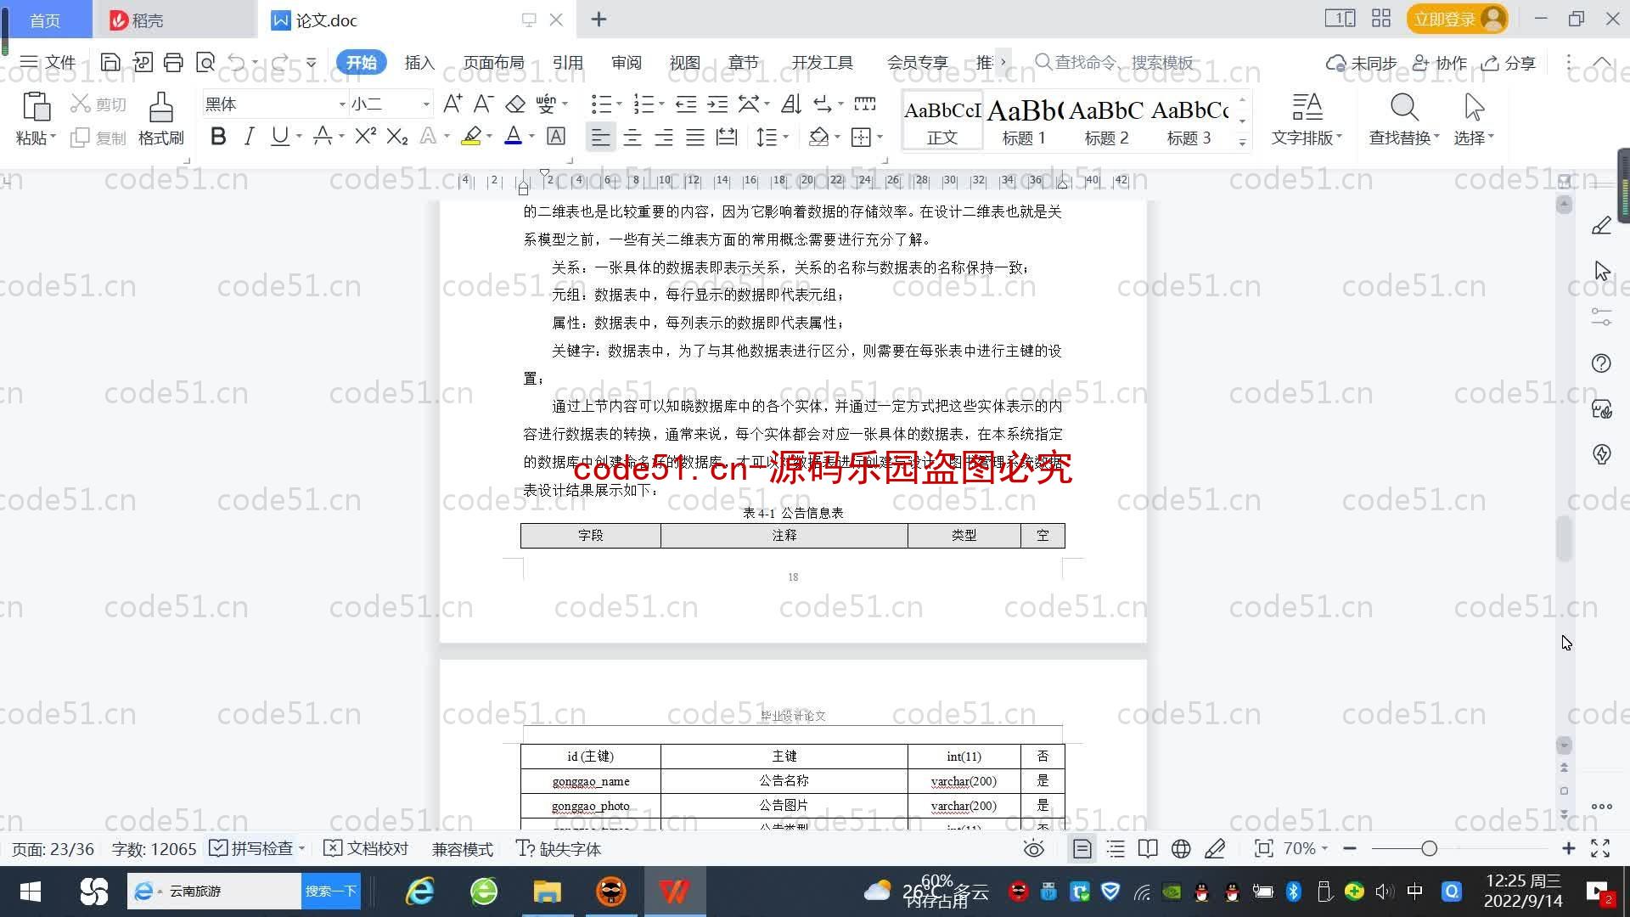Click the Select cursor tool
Viewport: 1630px width, 917px height.
pyautogui.click(x=1474, y=119)
